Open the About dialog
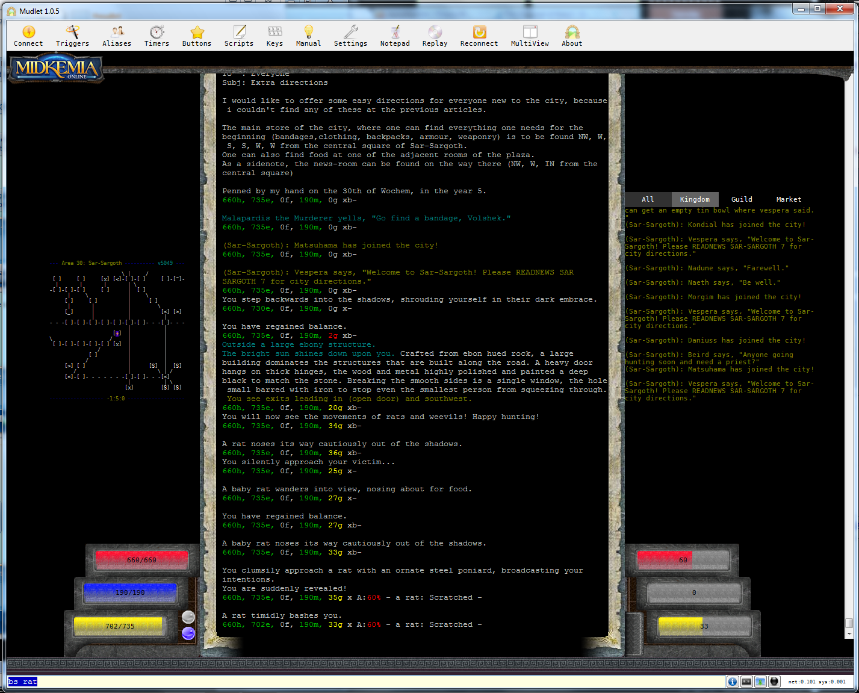This screenshot has height=693, width=859. 572,36
